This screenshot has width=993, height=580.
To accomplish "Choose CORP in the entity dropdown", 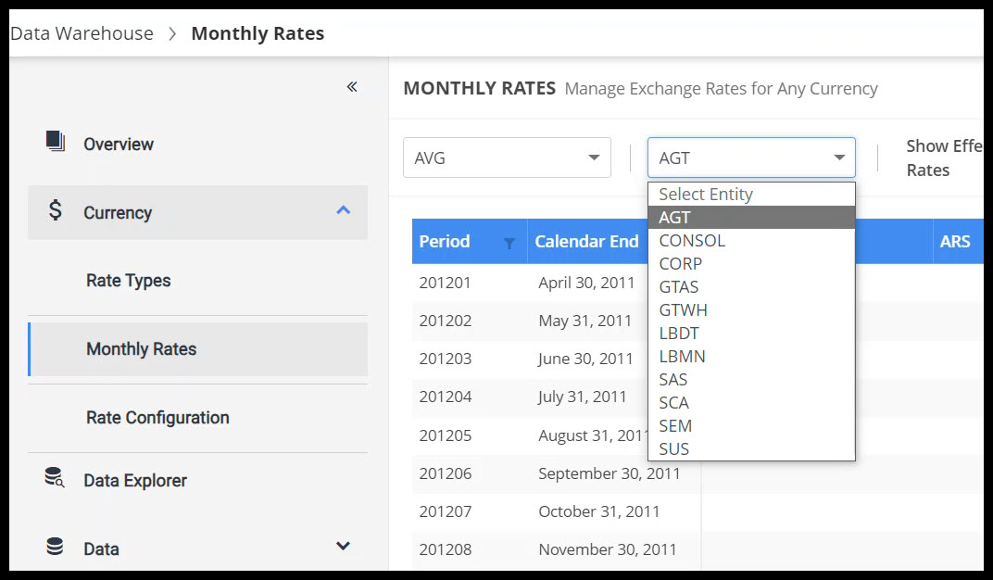I will [680, 264].
